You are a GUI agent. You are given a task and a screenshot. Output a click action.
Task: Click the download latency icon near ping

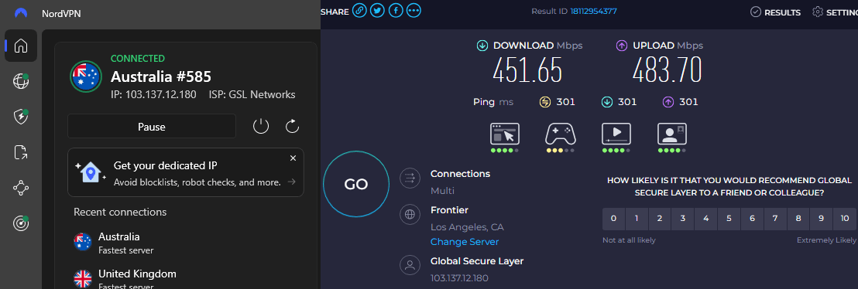[606, 102]
